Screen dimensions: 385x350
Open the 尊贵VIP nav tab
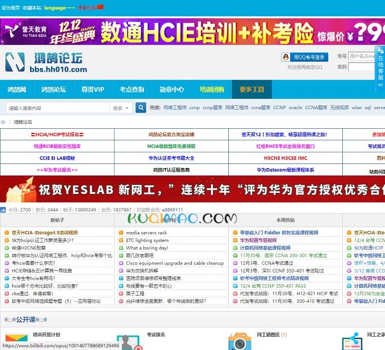click(x=93, y=90)
